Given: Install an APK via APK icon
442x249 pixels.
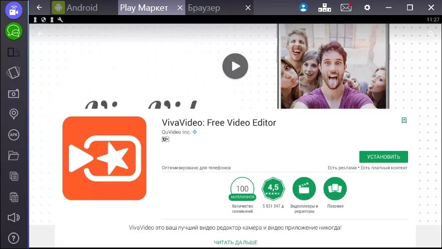Looking at the screenshot, I should [x=14, y=134].
